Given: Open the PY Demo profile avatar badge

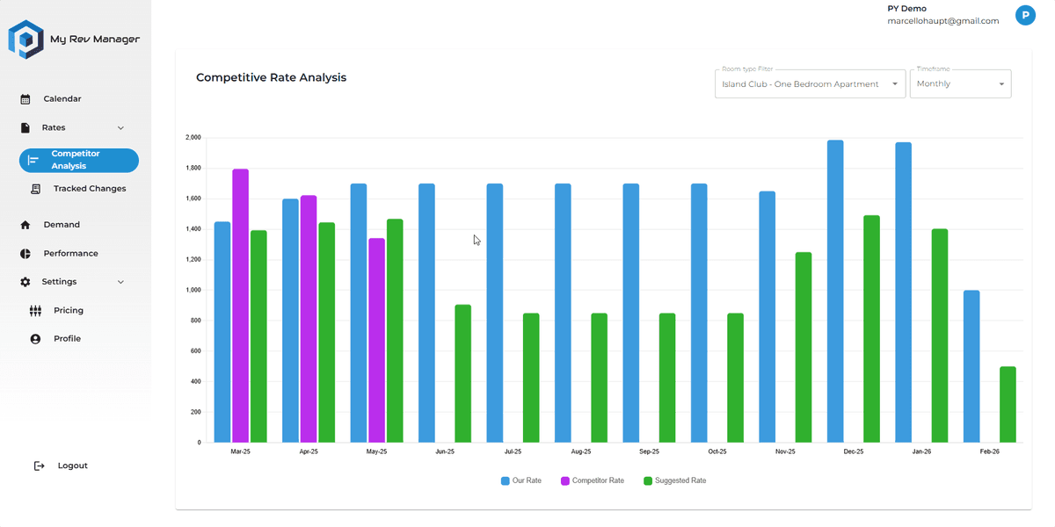Looking at the screenshot, I should point(1025,15).
